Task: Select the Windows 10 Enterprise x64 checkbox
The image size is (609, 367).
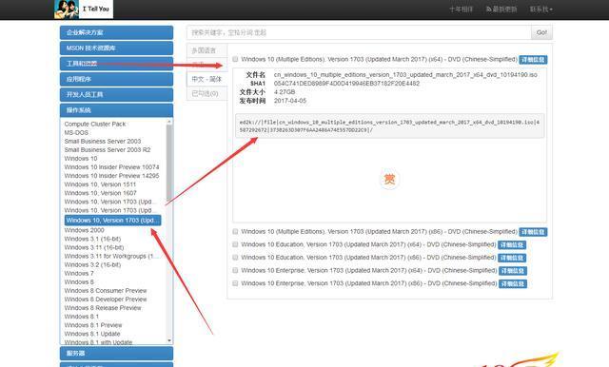Action: pyautogui.click(x=235, y=270)
